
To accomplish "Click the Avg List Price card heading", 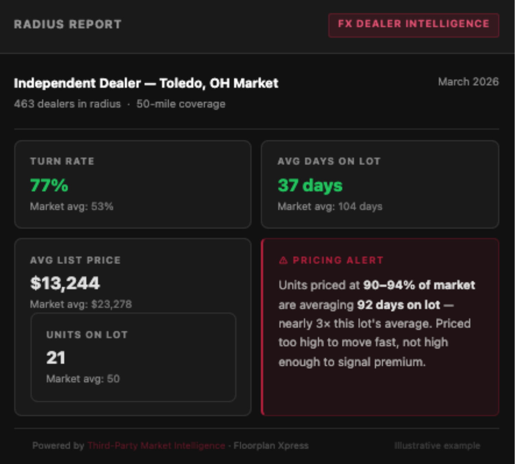I will coord(76,260).
